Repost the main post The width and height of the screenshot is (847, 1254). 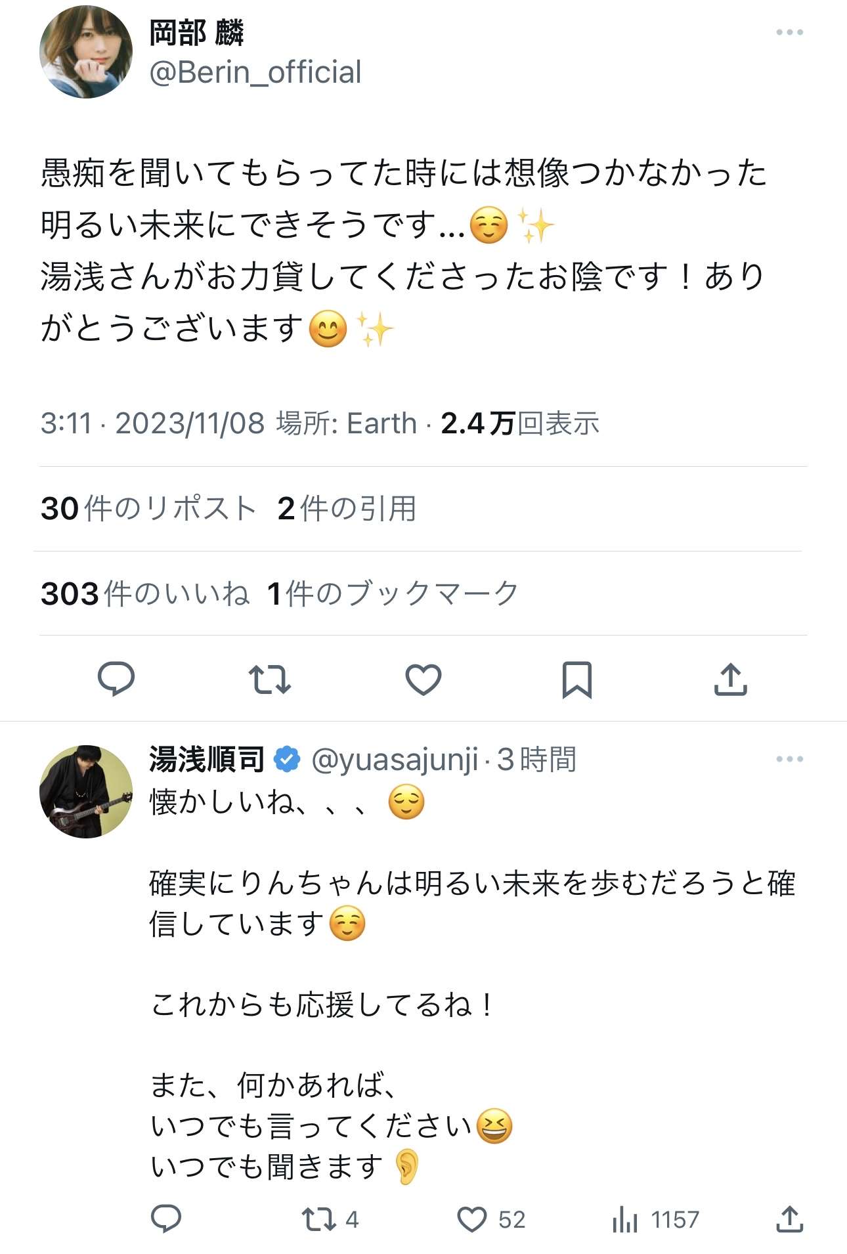click(x=269, y=680)
